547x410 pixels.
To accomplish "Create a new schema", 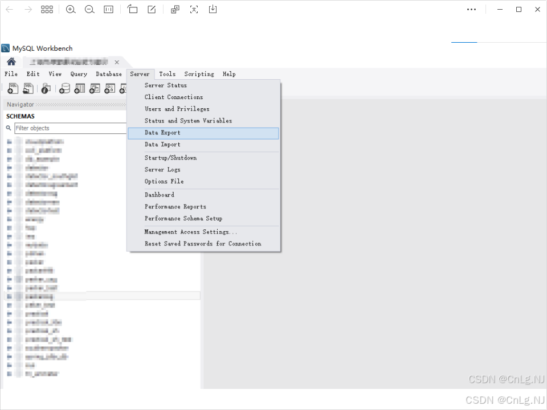I will tap(64, 88).
